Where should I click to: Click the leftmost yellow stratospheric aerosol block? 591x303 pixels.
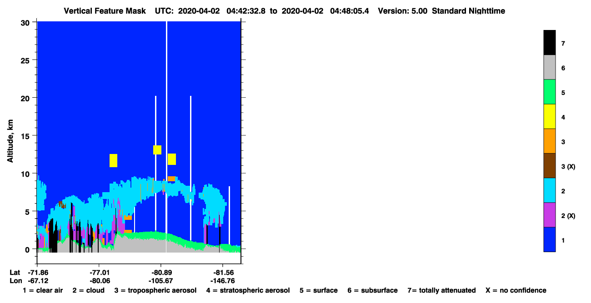pyautogui.click(x=113, y=160)
